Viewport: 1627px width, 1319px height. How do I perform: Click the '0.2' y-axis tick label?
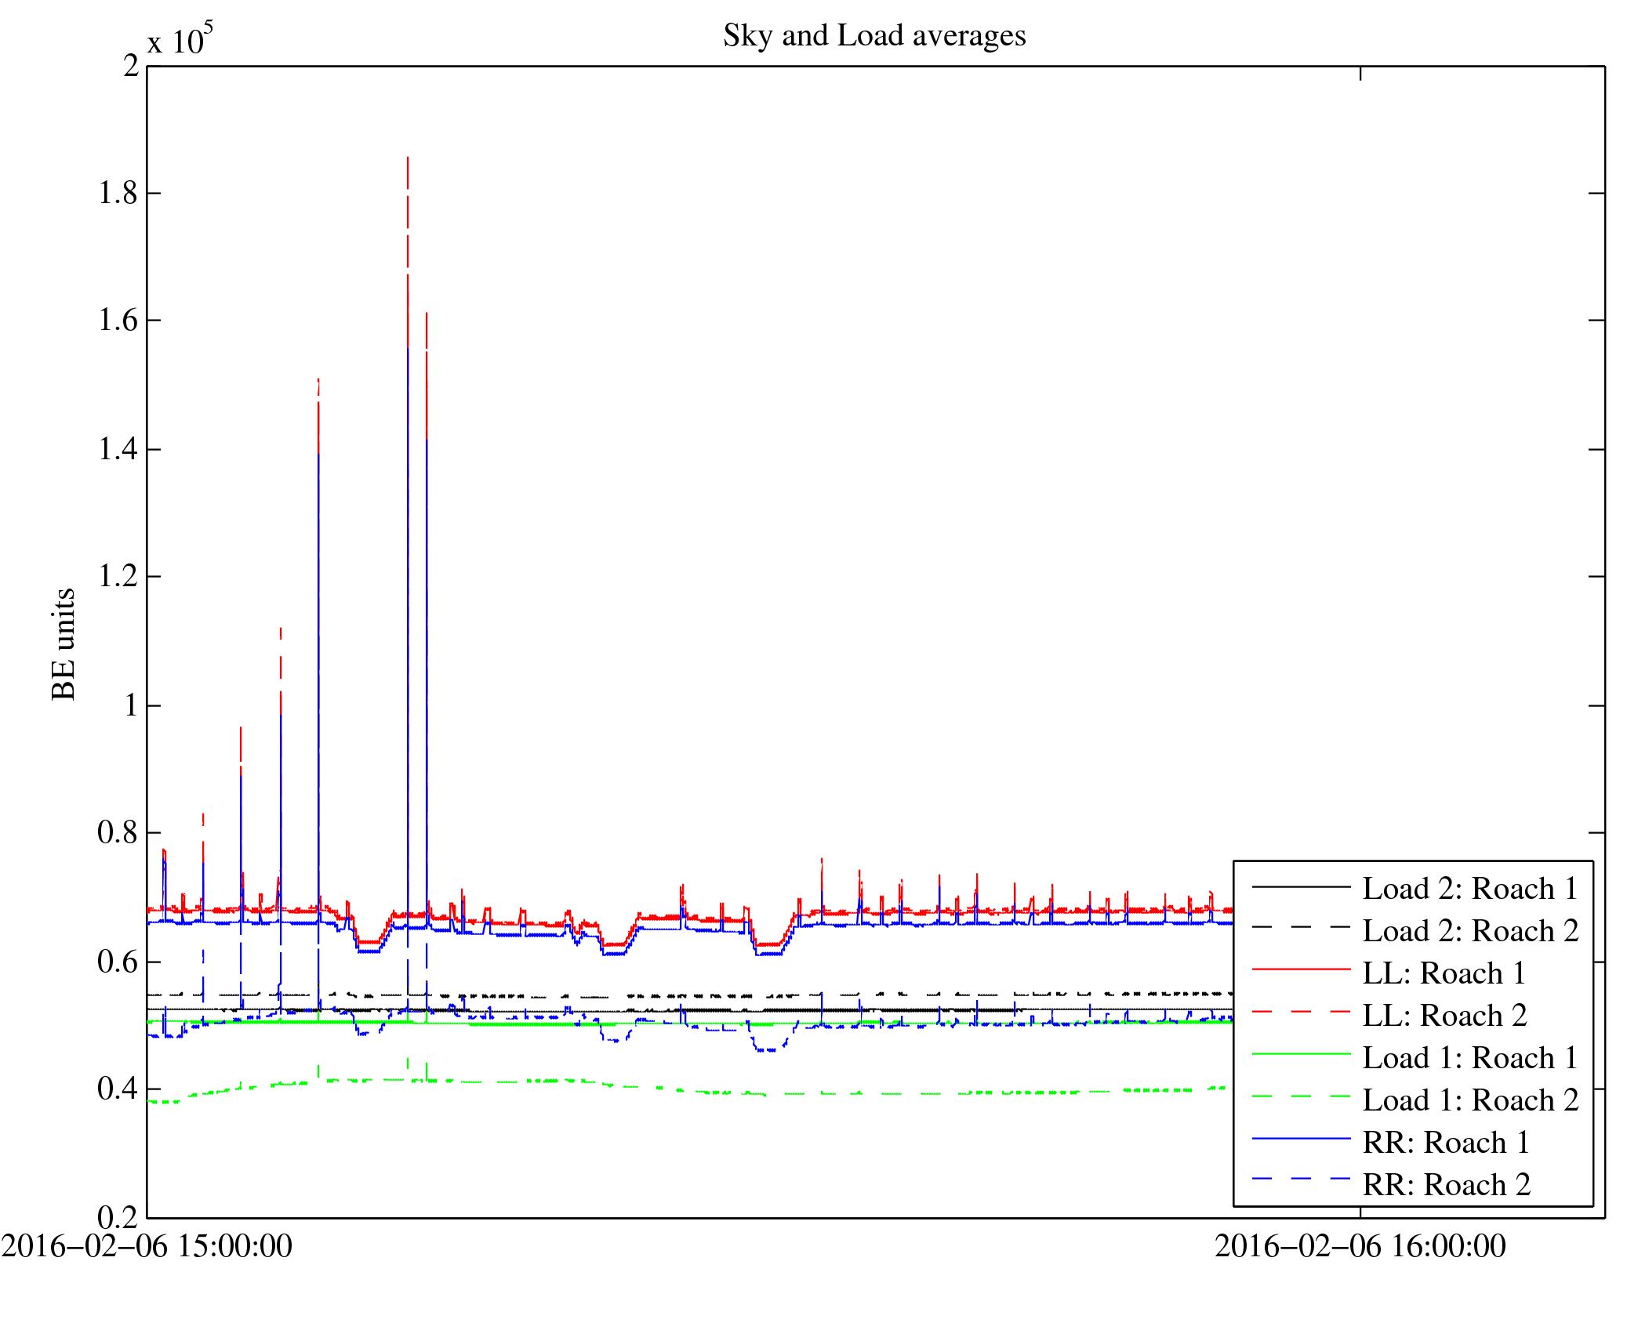(118, 1217)
